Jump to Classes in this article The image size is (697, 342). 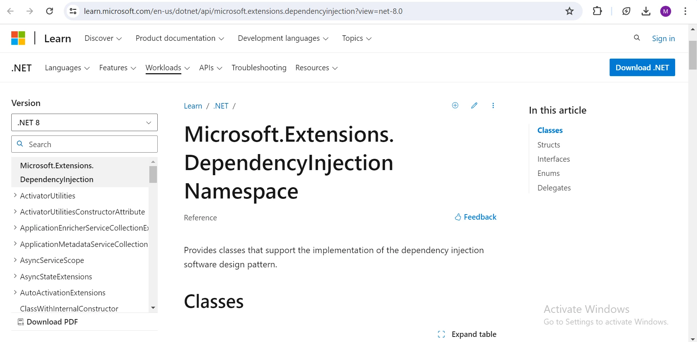550,130
